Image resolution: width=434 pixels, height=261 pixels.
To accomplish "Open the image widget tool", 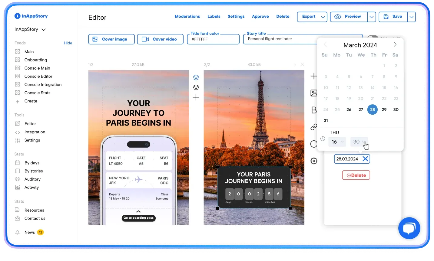I will pyautogui.click(x=314, y=93).
